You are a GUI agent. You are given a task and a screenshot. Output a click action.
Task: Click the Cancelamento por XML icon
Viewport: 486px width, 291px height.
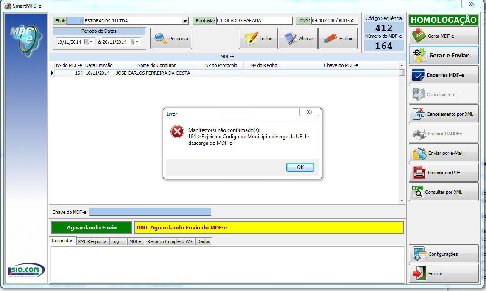coord(419,114)
